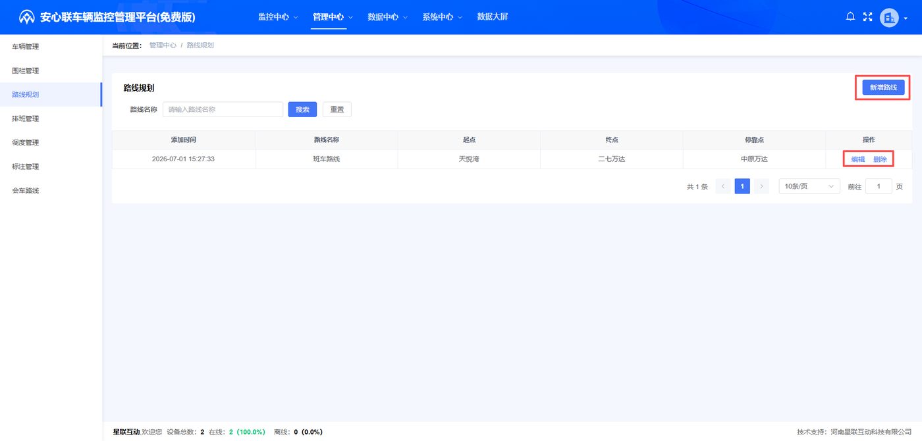The height and width of the screenshot is (441, 922).
Task: Go to the next page arrow
Action: 761,186
